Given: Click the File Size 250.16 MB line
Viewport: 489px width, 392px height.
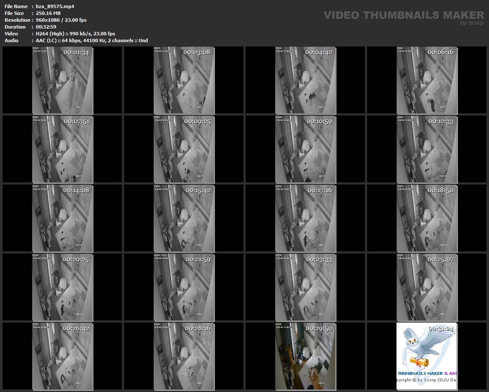Looking at the screenshot, I should tap(48, 13).
